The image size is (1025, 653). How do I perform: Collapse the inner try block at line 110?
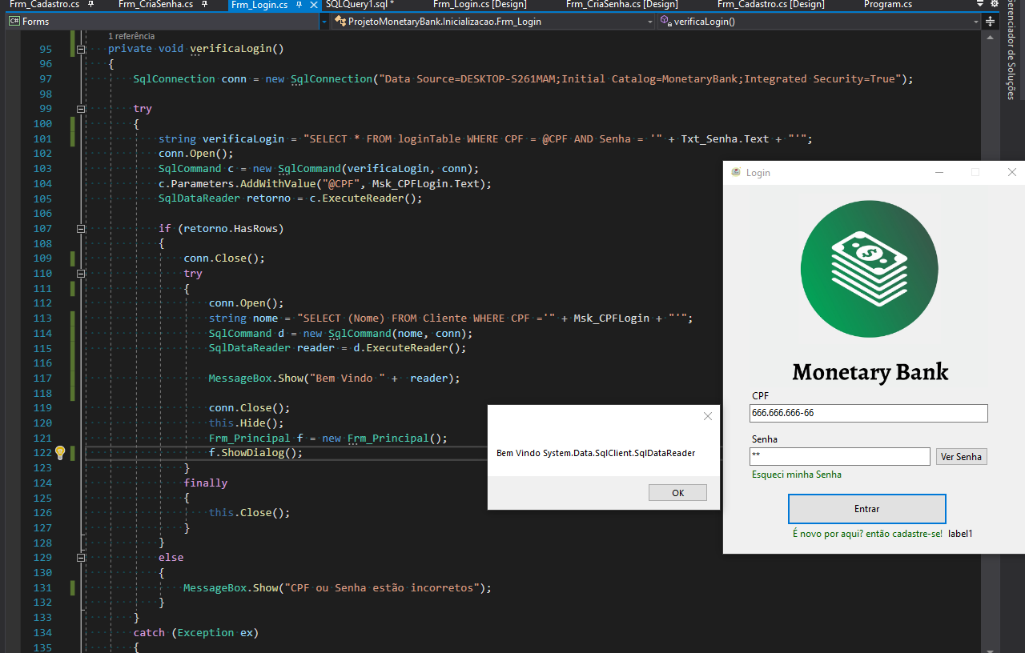(80, 274)
